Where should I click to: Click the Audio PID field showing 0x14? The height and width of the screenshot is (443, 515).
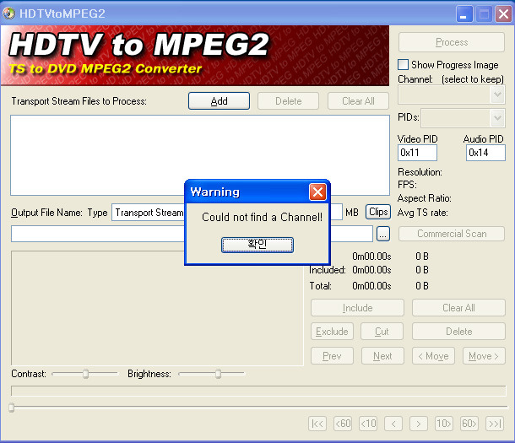click(x=485, y=153)
